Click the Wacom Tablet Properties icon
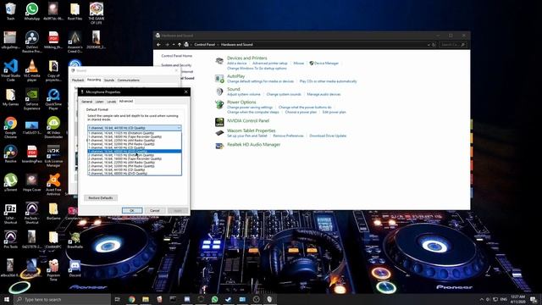Image resolution: width=542 pixels, height=305 pixels. [219, 133]
